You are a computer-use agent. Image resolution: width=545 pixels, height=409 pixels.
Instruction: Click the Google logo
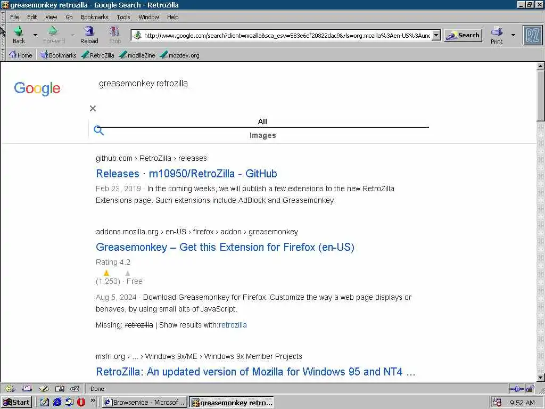pyautogui.click(x=37, y=88)
